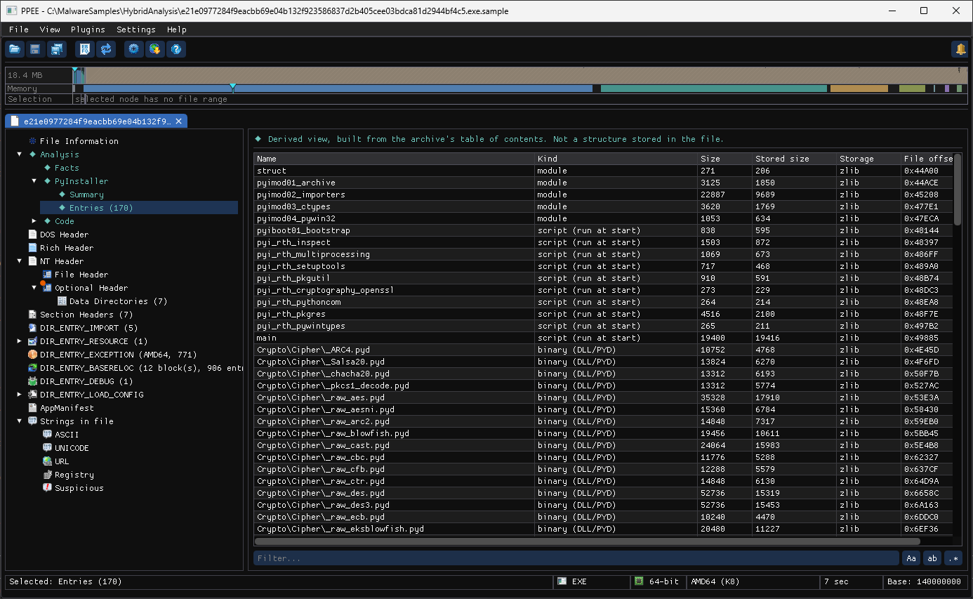This screenshot has width=973, height=599.
Task: Click the icon beside DOS Header
Action: click(x=32, y=235)
